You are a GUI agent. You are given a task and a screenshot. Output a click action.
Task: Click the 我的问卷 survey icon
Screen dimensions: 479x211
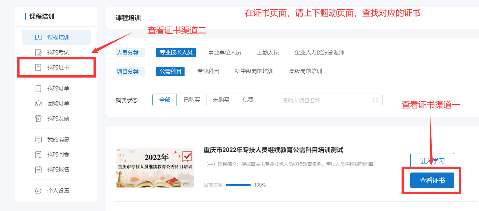click(x=38, y=154)
